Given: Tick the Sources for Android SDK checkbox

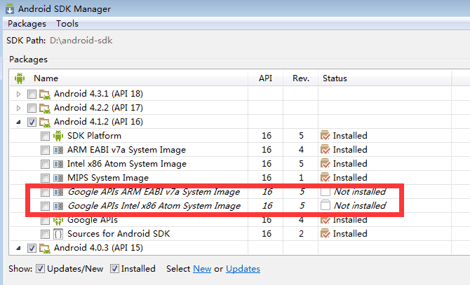Looking at the screenshot, I should coord(45,234).
